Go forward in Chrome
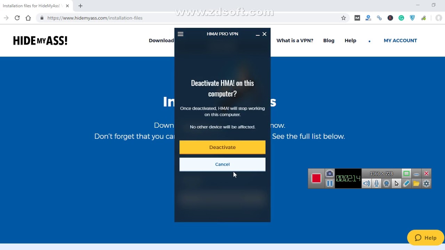445x250 pixels. click(x=6, y=18)
